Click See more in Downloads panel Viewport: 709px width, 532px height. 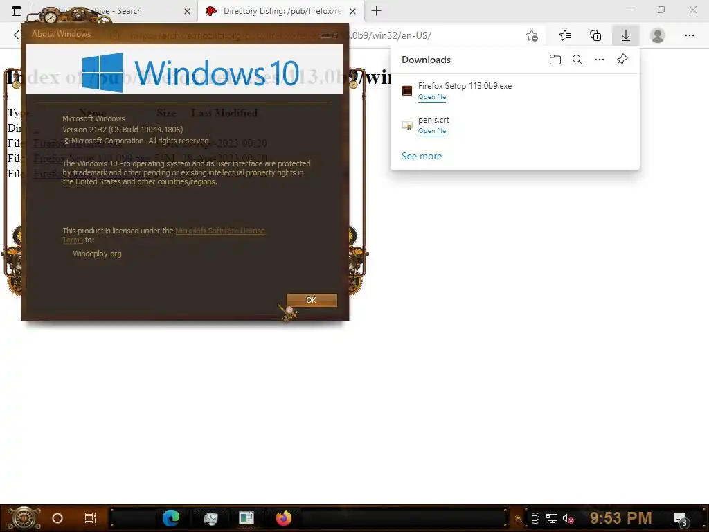click(422, 156)
